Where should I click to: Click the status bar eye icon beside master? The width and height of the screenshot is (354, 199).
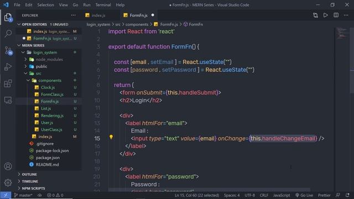pyautogui.click(x=40, y=195)
